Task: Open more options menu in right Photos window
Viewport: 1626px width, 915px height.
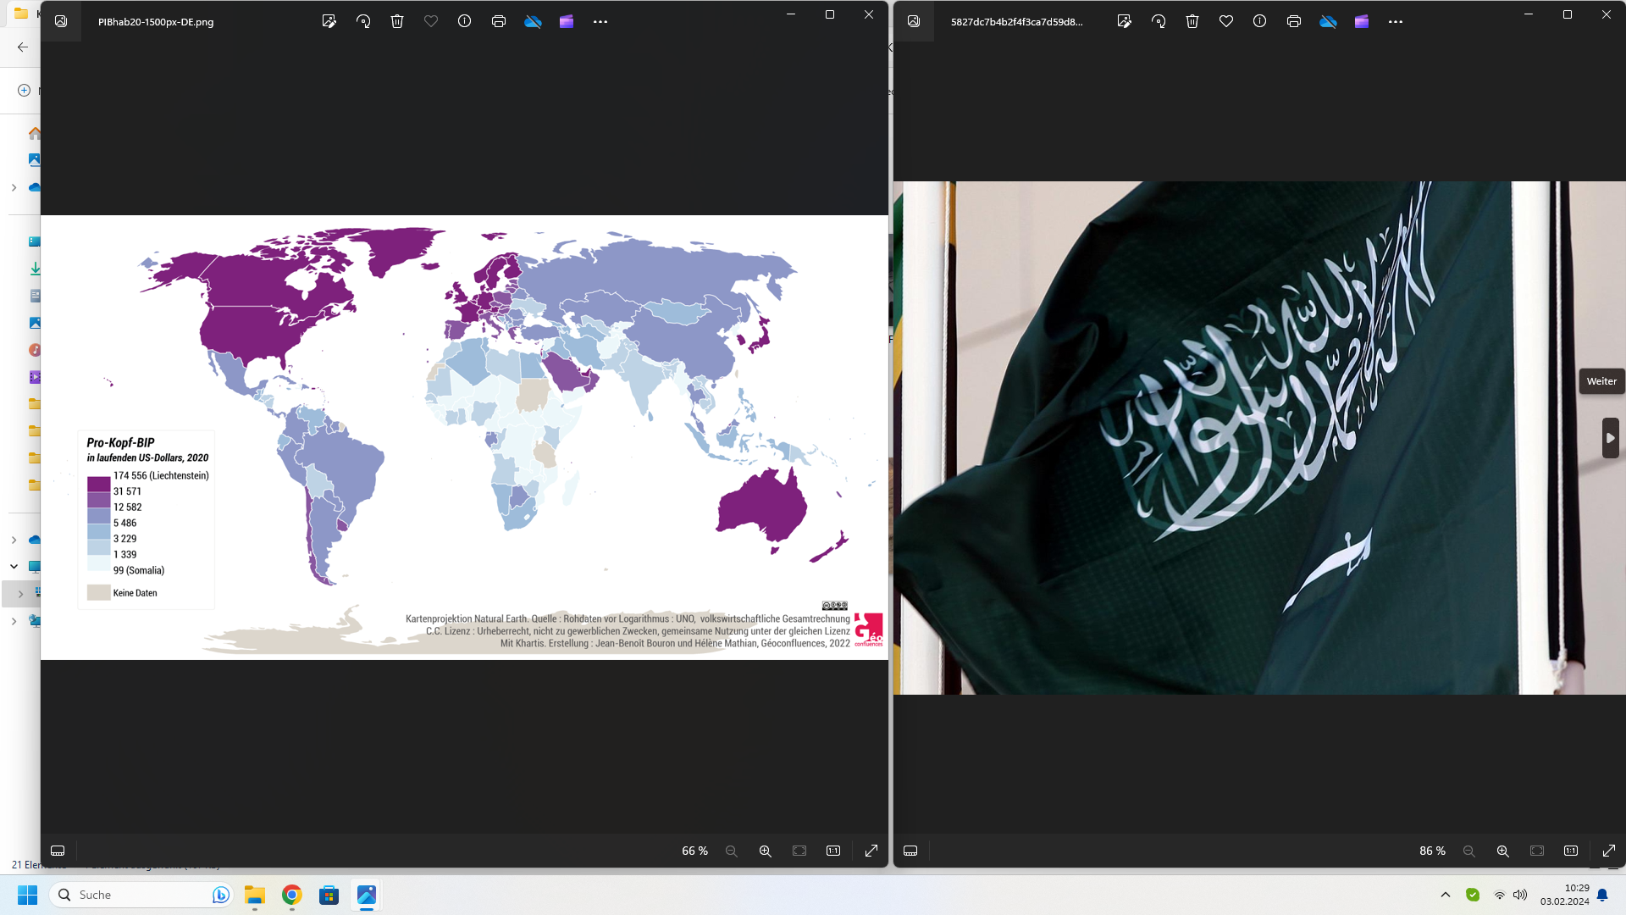Action: click(x=1396, y=21)
